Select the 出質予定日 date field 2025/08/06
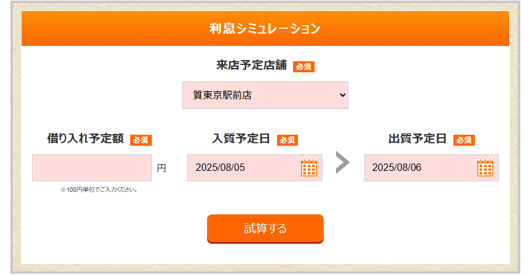 coord(432,168)
